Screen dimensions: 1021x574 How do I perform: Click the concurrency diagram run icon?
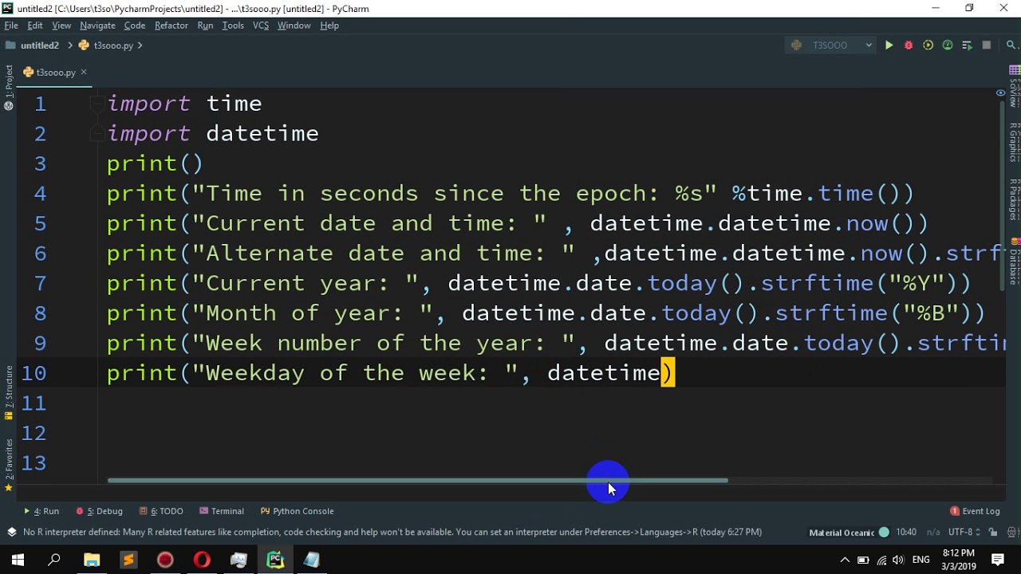click(967, 45)
